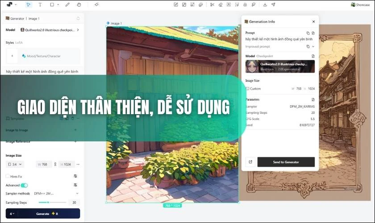Screen dimensions: 375x223
Task: Add a LoRA under Mood/Texture/Character
Action: coord(12,56)
